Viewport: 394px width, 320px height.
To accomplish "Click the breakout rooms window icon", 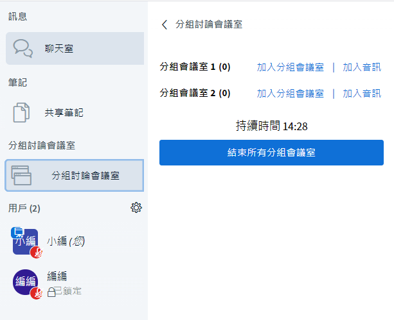I will [x=21, y=175].
